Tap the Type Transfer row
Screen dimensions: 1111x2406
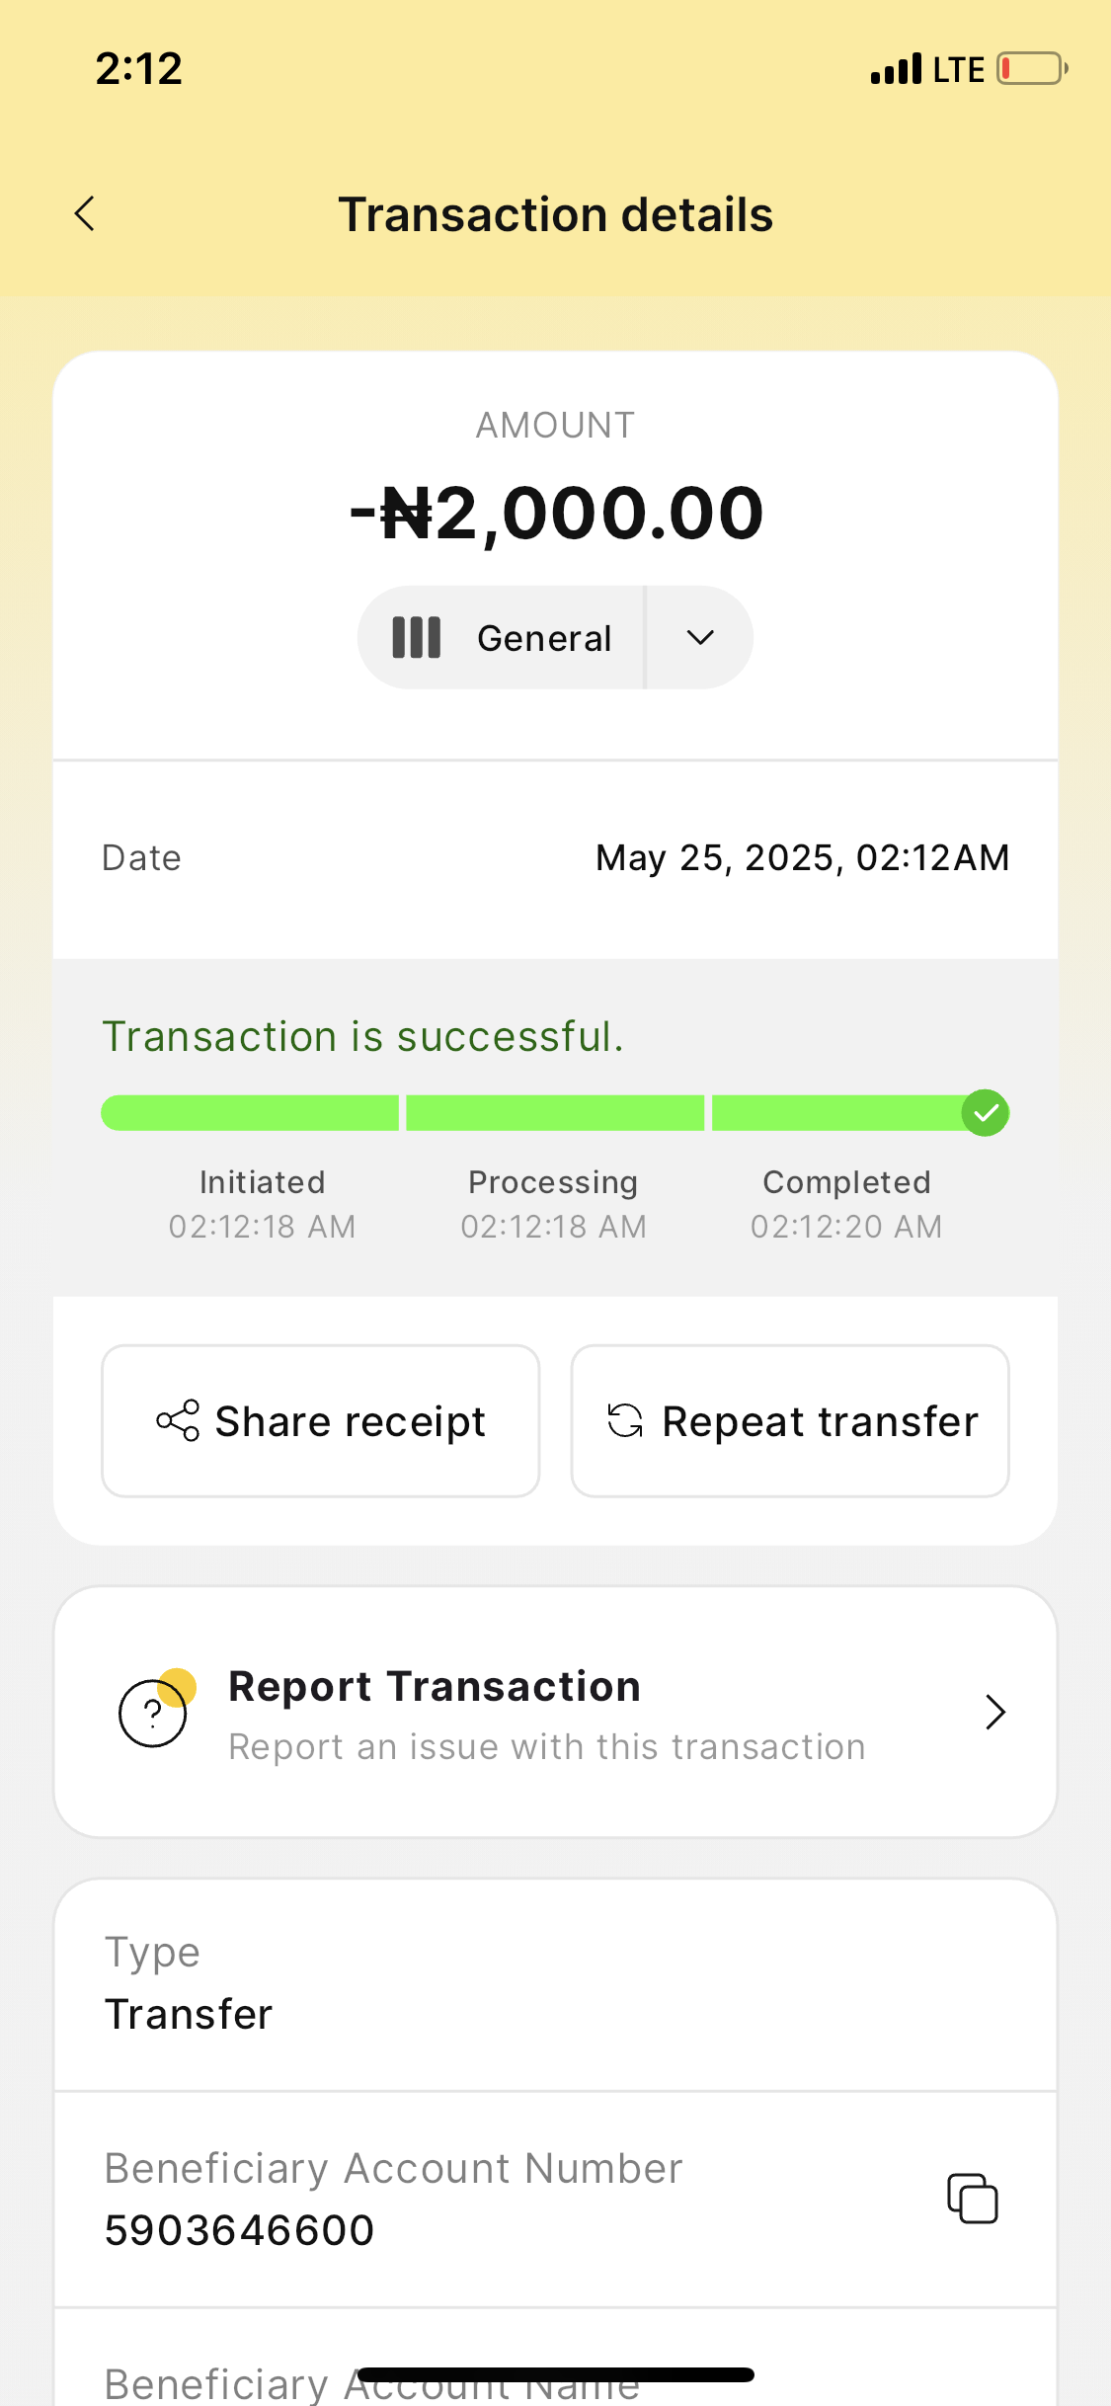point(555,1983)
